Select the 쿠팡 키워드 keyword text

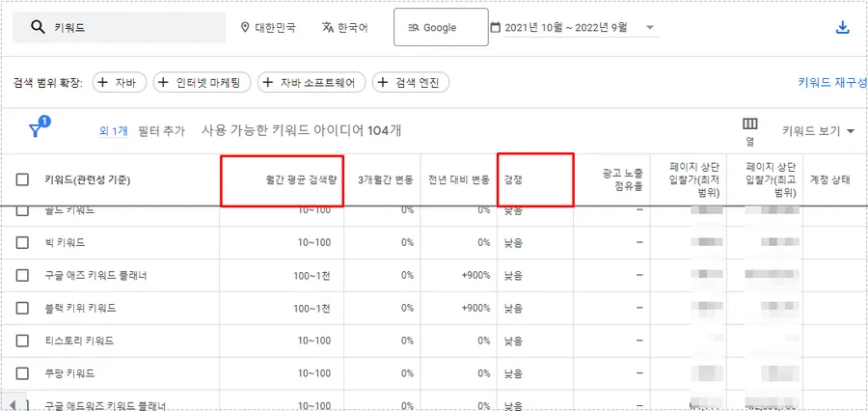point(69,374)
